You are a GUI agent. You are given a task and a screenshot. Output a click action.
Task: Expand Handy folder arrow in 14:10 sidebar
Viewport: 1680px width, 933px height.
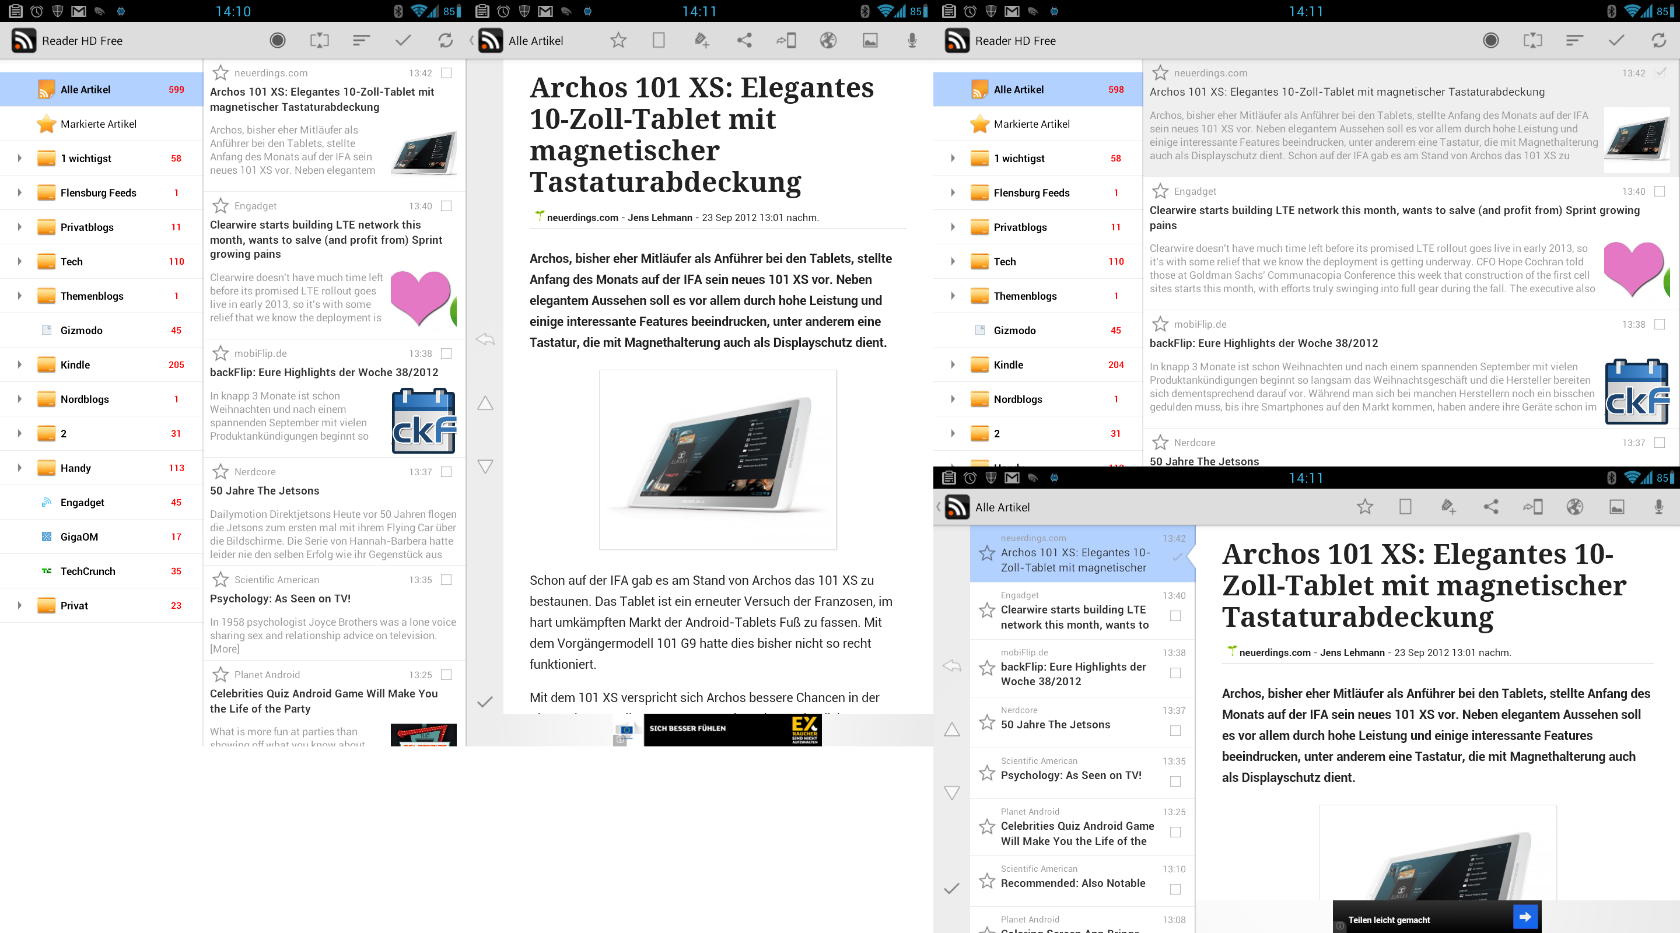20,468
